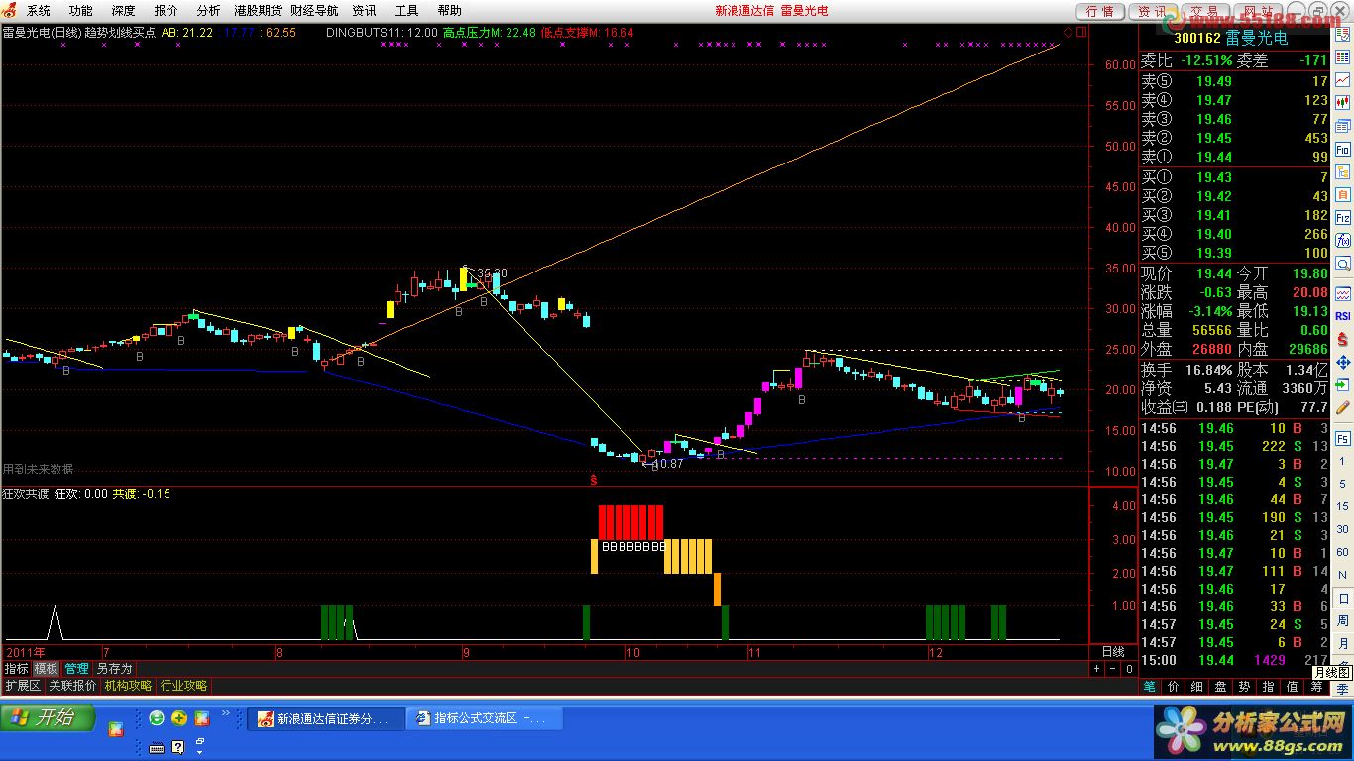Click the 另存为 save-as link

[114, 669]
